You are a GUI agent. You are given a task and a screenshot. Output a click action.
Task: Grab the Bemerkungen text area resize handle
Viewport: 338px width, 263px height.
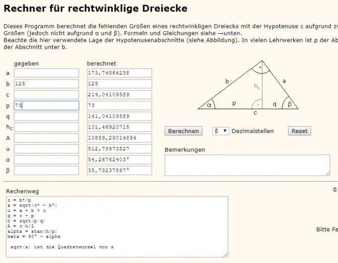click(x=328, y=174)
